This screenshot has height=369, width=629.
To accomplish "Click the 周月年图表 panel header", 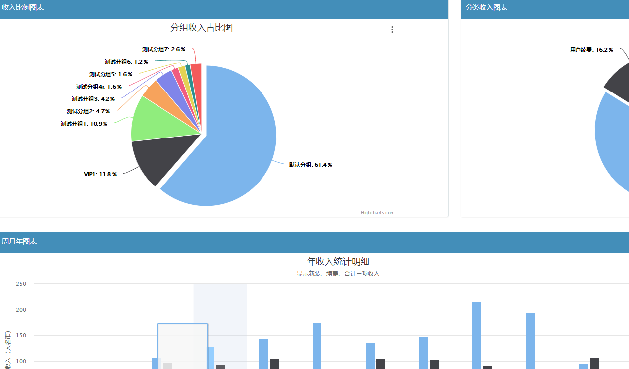I will point(314,242).
